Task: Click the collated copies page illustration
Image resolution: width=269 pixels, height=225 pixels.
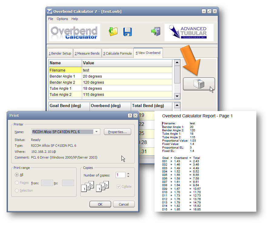Action: pos(88,186)
